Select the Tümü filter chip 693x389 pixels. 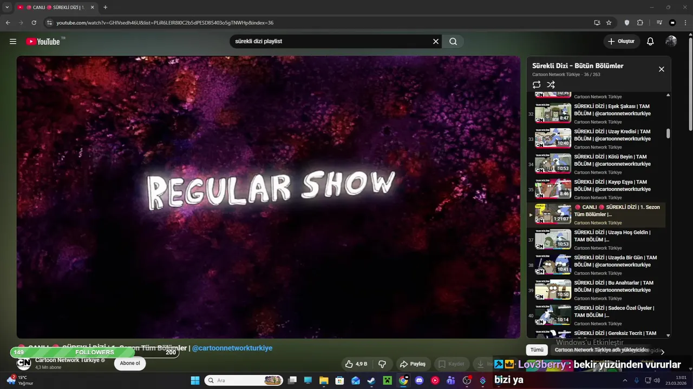click(x=537, y=350)
